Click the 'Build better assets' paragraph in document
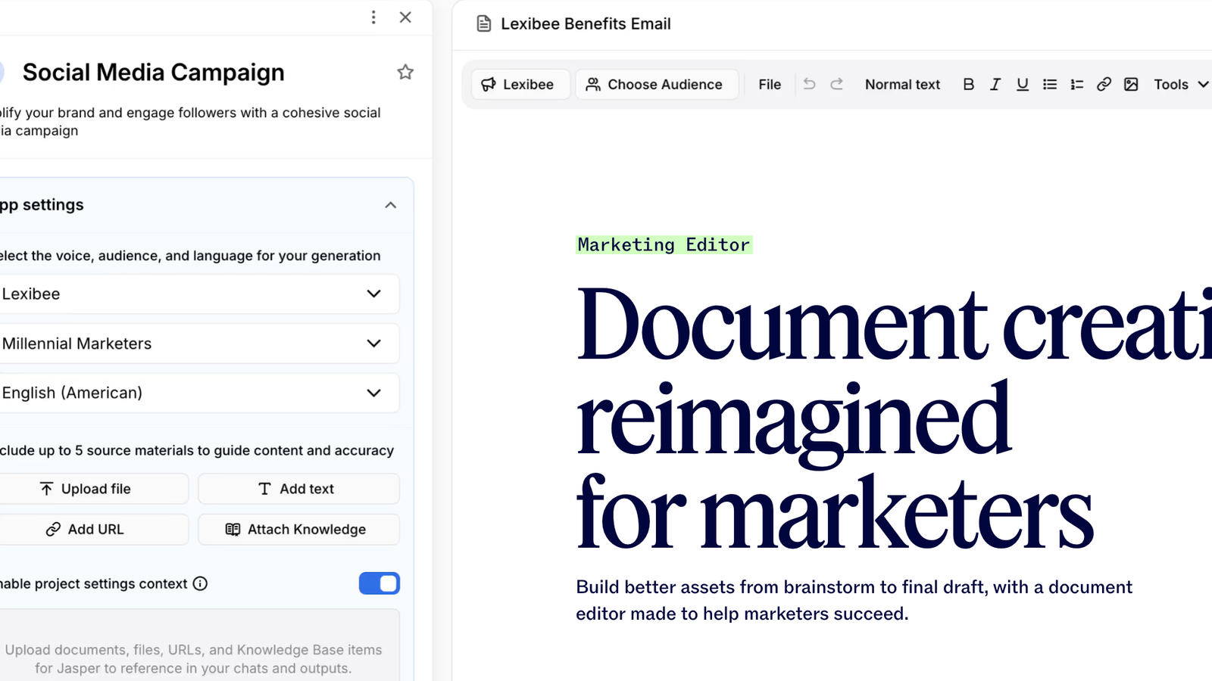 pyautogui.click(x=854, y=600)
